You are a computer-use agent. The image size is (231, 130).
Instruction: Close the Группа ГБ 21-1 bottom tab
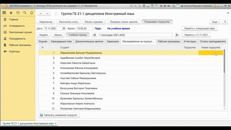pos(56,123)
